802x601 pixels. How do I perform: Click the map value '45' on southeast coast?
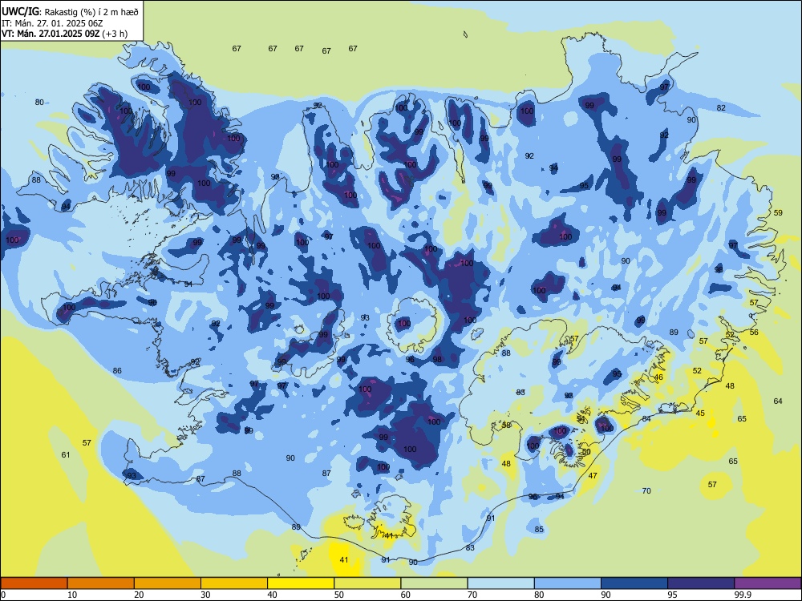click(x=700, y=413)
